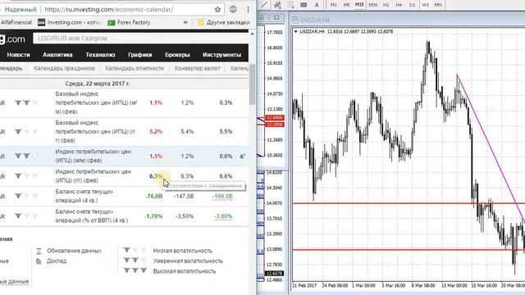Click the close button of left chart window

(x=276, y=17)
